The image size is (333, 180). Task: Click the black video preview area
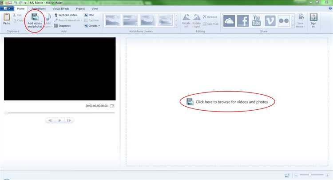click(59, 69)
